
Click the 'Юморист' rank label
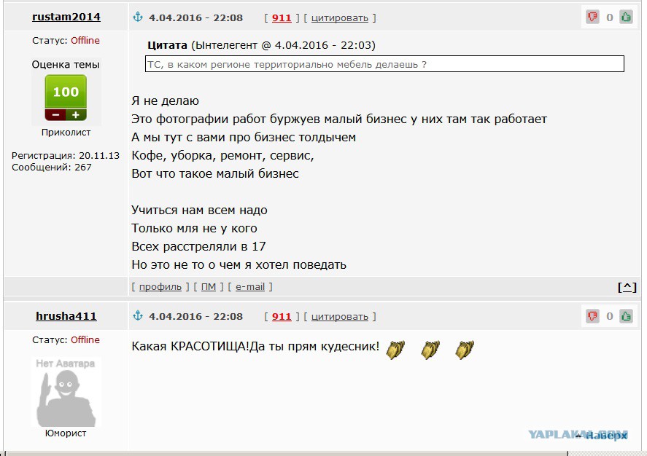pos(66,433)
